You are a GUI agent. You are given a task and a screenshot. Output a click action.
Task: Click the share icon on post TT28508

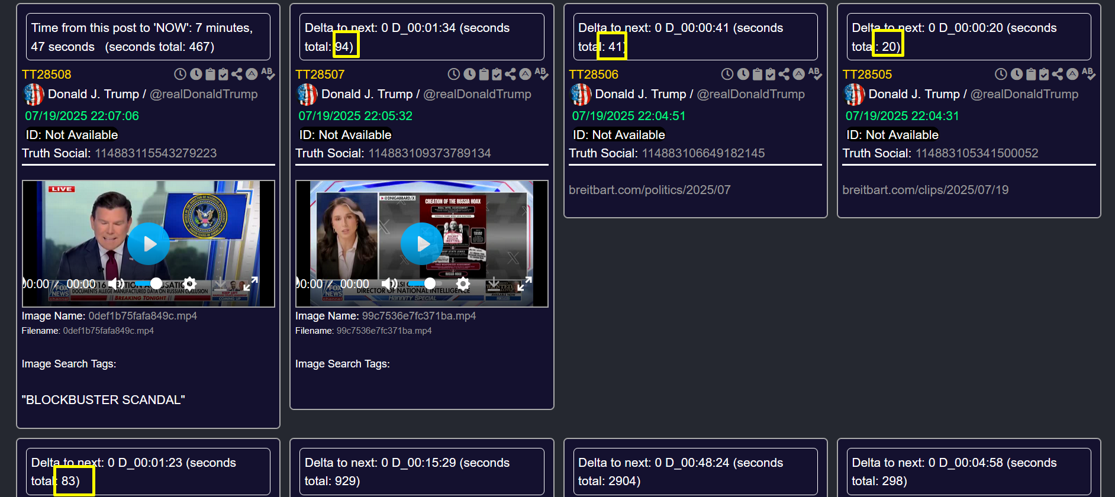[x=237, y=74]
